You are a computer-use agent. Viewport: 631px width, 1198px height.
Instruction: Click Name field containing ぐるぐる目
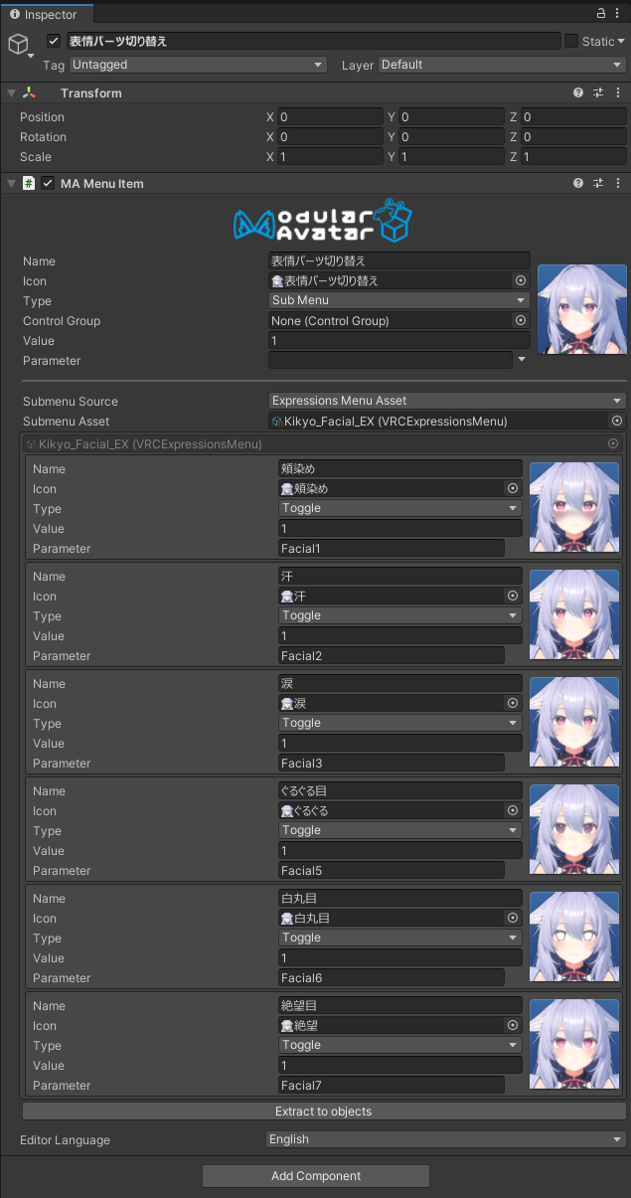click(400, 790)
